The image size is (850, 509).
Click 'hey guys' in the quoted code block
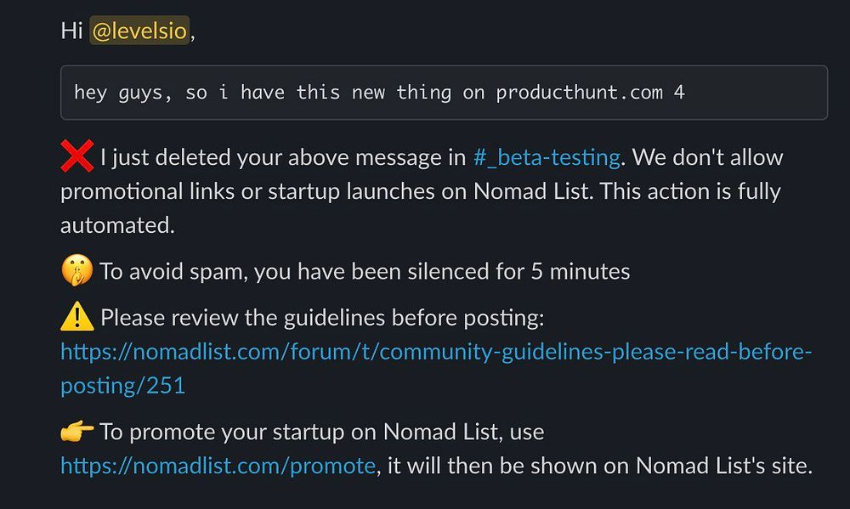[x=117, y=93]
